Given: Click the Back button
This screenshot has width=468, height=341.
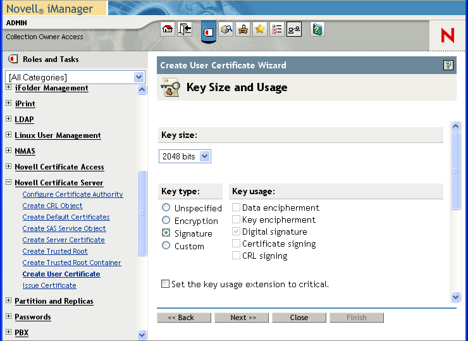Looking at the screenshot, I should (x=184, y=318).
